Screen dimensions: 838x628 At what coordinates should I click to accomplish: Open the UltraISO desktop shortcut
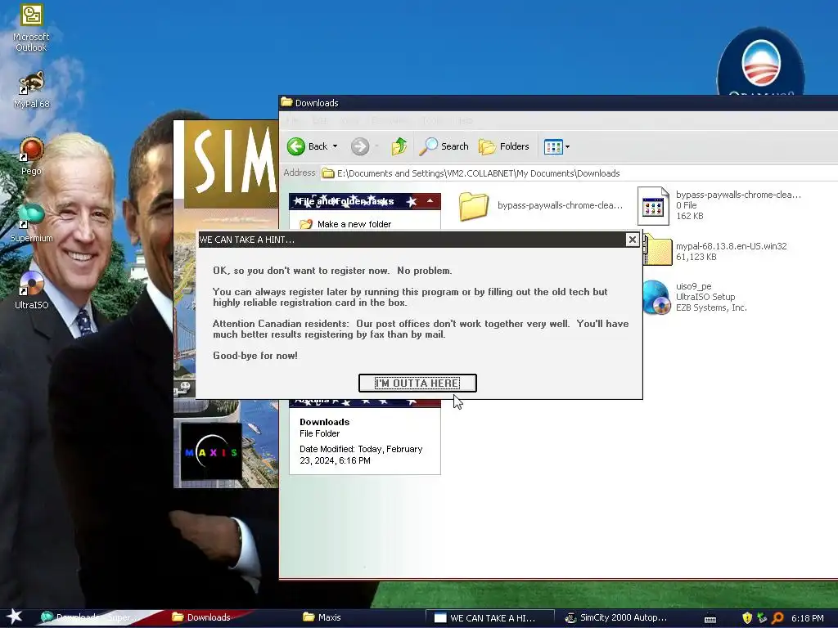click(32, 290)
